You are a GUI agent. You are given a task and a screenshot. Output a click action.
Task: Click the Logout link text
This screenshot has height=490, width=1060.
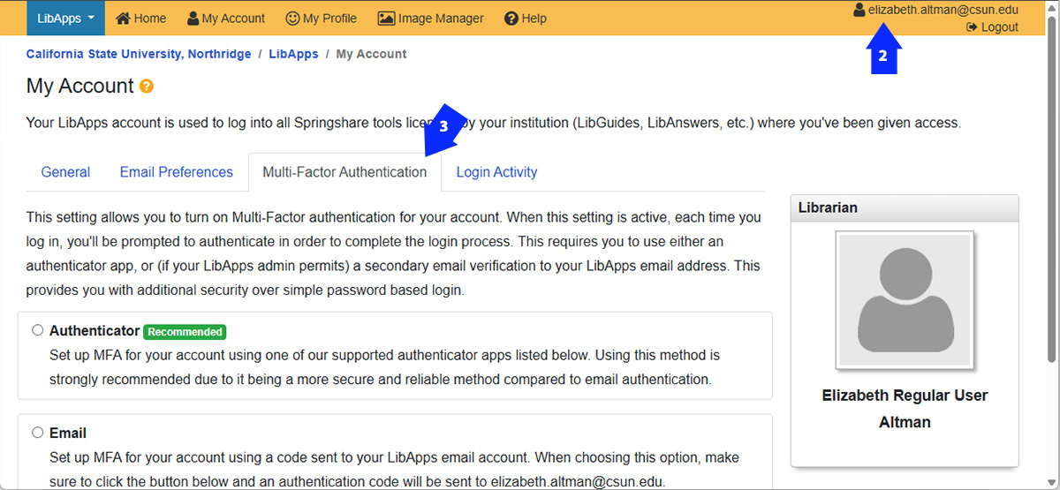[x=999, y=27]
